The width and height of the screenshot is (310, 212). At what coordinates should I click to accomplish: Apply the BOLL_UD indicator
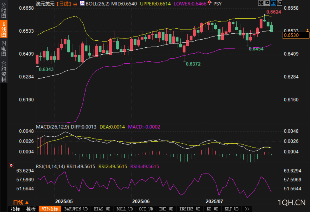click(x=125, y=209)
